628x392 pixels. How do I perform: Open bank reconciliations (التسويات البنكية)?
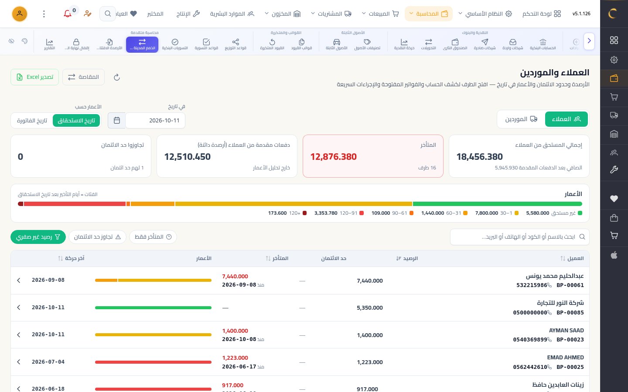tap(175, 44)
